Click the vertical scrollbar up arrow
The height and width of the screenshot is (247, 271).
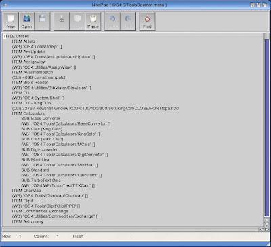[x=267, y=219]
